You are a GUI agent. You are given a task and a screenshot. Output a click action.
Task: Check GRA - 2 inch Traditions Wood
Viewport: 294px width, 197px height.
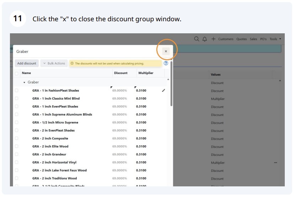coord(17,178)
